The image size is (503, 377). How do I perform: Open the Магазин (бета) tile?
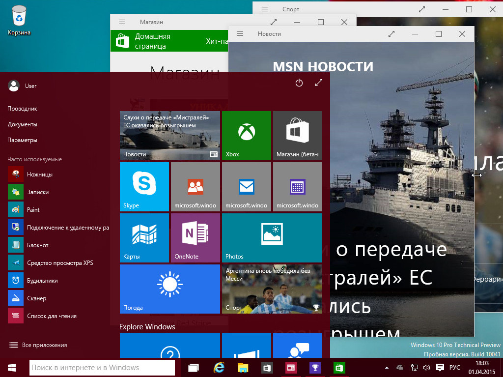[297, 136]
